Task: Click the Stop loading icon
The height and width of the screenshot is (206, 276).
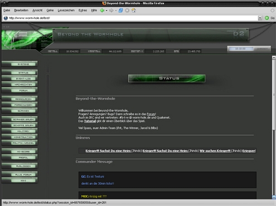Action: (x=127, y=11)
